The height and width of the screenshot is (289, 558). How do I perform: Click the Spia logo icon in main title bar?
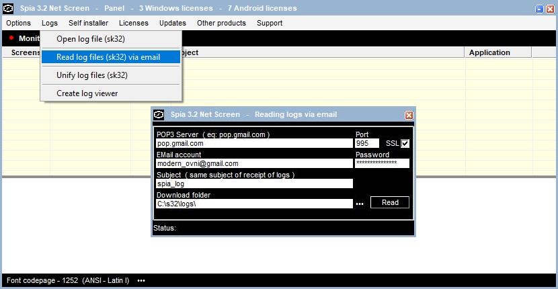point(8,8)
